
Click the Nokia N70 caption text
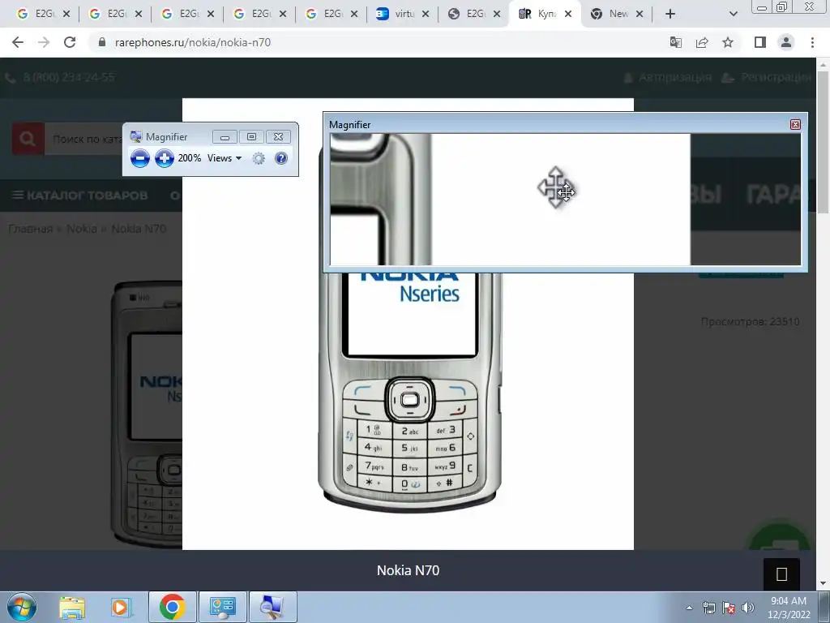[409, 570]
